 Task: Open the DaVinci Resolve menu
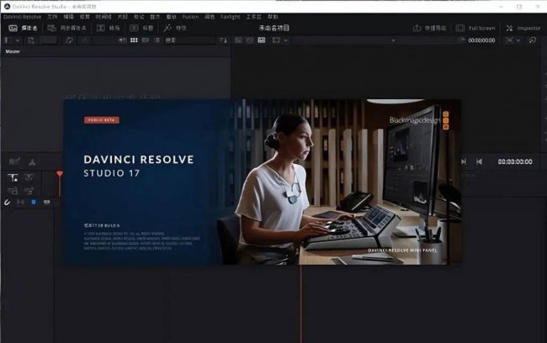[x=23, y=17]
